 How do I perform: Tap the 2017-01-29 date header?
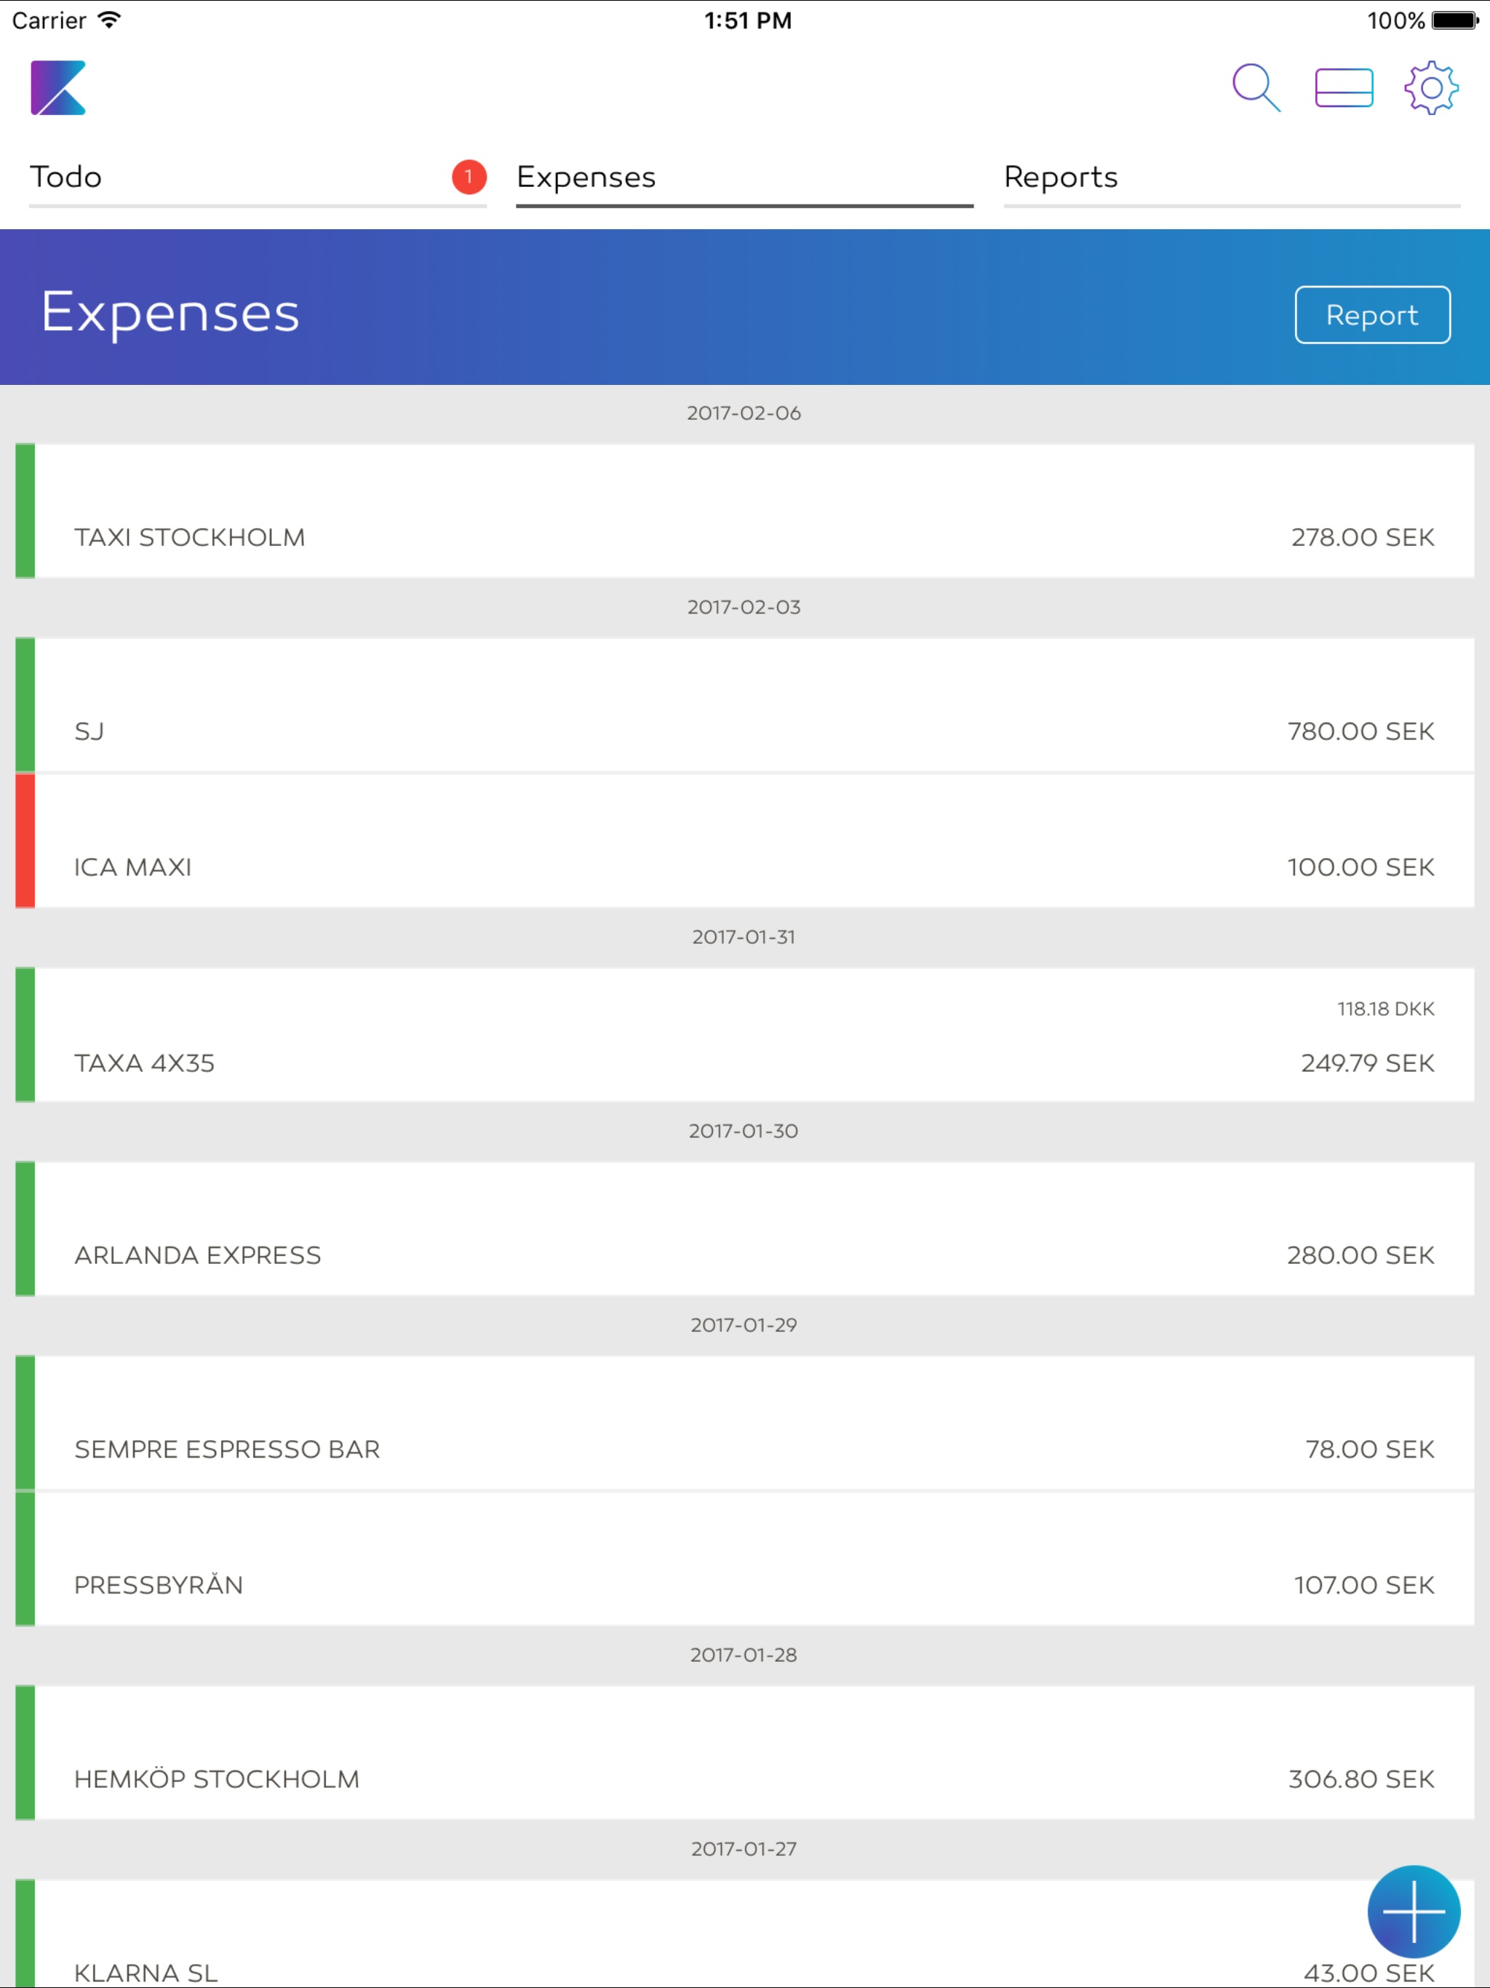(744, 1326)
